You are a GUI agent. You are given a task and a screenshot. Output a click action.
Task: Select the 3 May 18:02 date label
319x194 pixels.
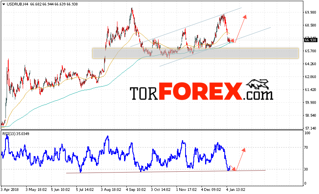pyautogui.click(x=36, y=190)
